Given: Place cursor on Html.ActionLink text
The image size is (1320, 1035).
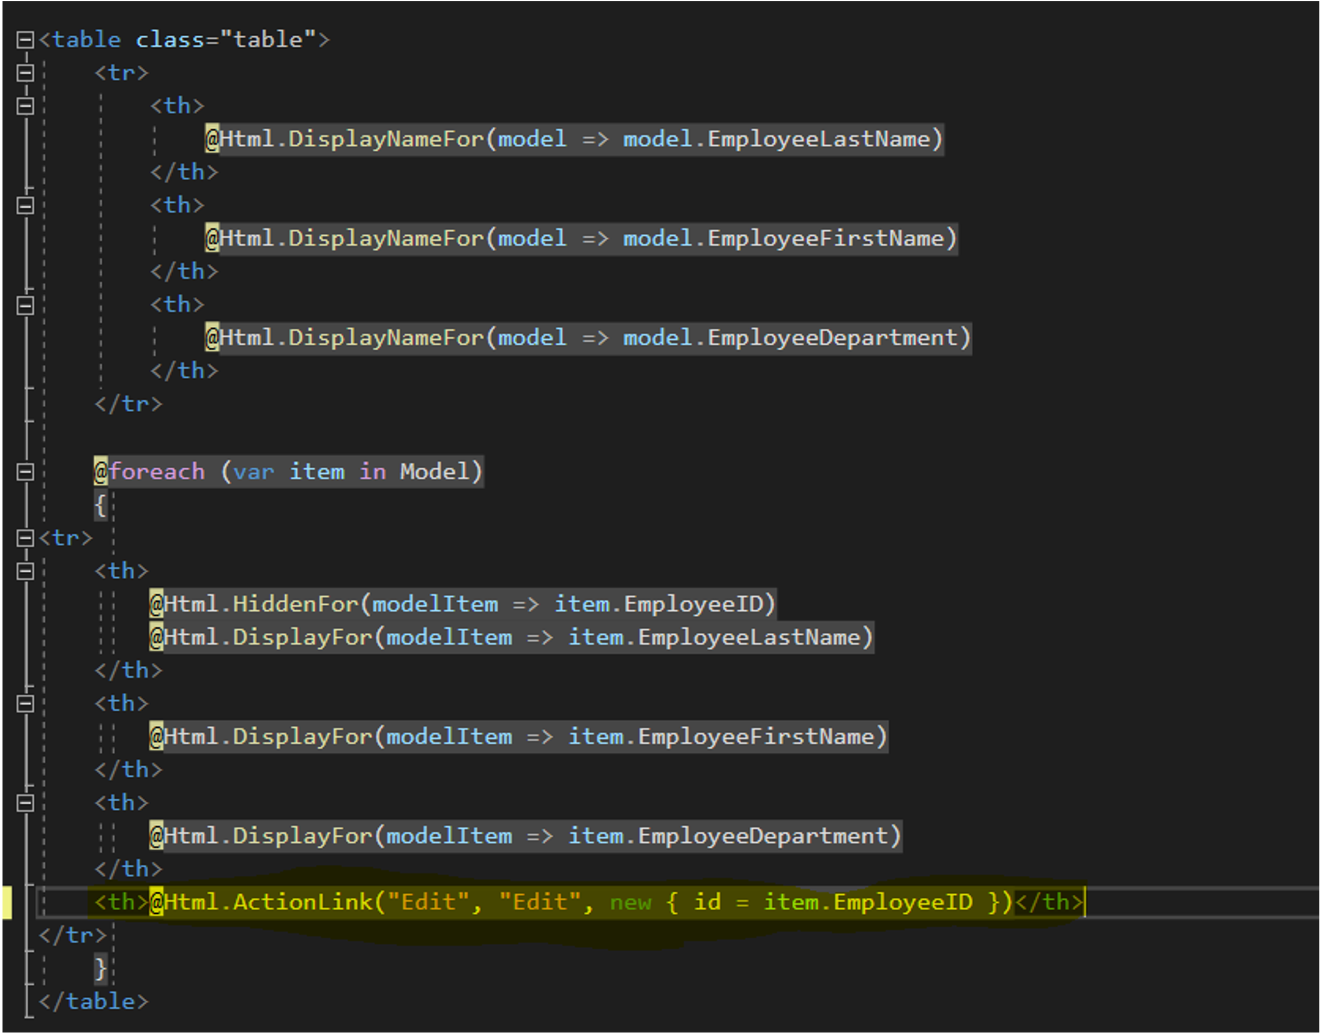Looking at the screenshot, I should pos(269,902).
